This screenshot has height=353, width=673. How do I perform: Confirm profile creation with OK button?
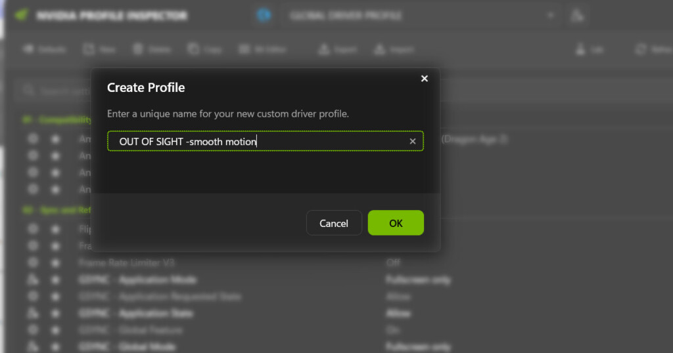point(396,223)
